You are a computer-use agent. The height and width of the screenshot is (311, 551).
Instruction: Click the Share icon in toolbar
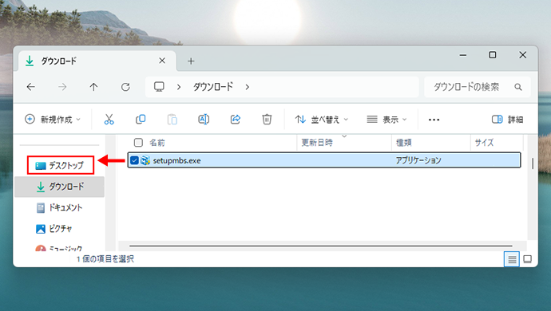pos(236,120)
